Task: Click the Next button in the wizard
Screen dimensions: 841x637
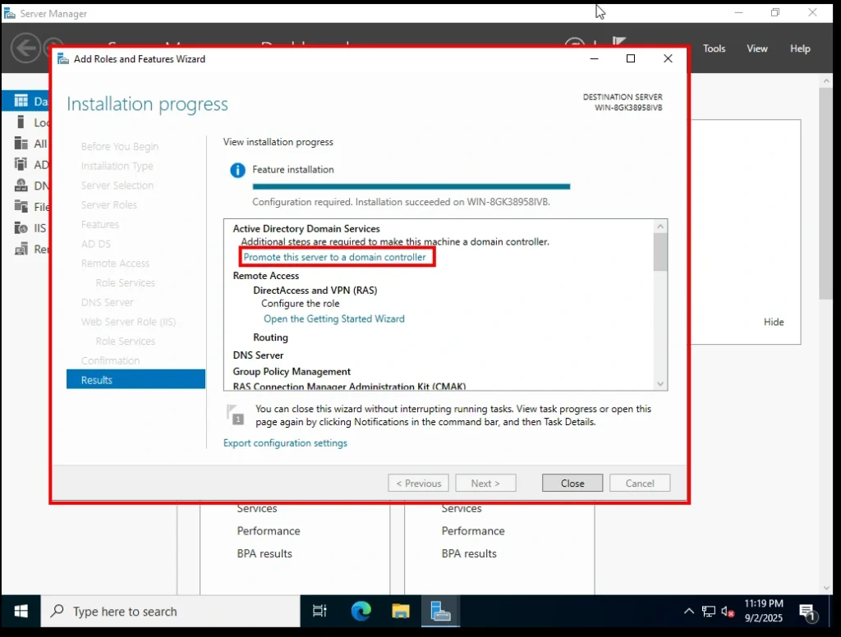Action: click(485, 483)
